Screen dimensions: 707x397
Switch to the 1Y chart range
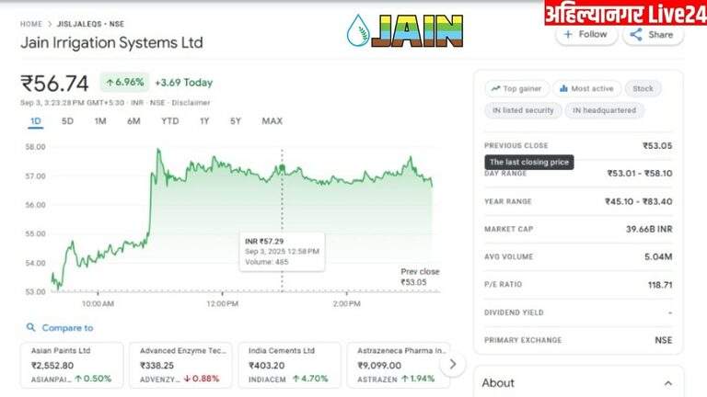click(204, 121)
